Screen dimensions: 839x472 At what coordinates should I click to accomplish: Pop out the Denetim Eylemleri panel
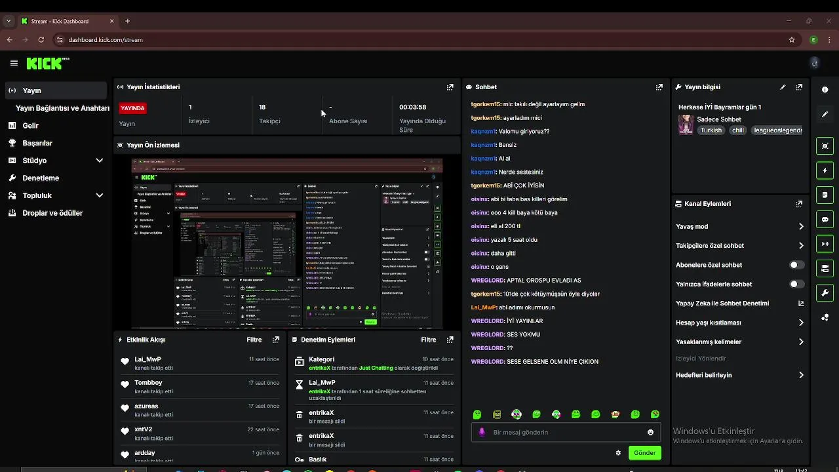coord(450,340)
